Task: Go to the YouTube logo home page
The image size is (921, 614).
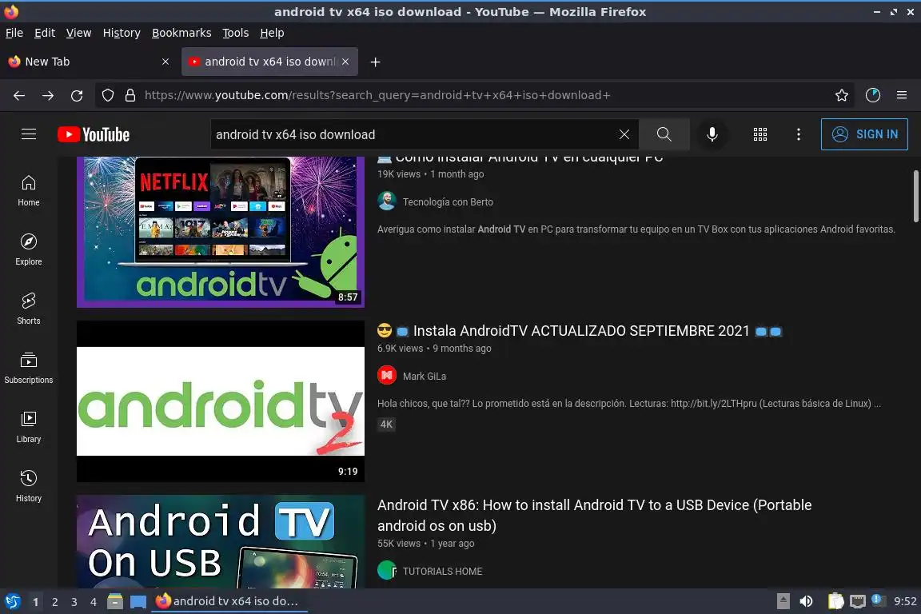Action: 94,134
